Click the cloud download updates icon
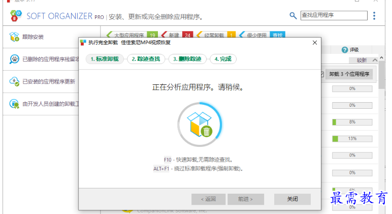 point(14,82)
